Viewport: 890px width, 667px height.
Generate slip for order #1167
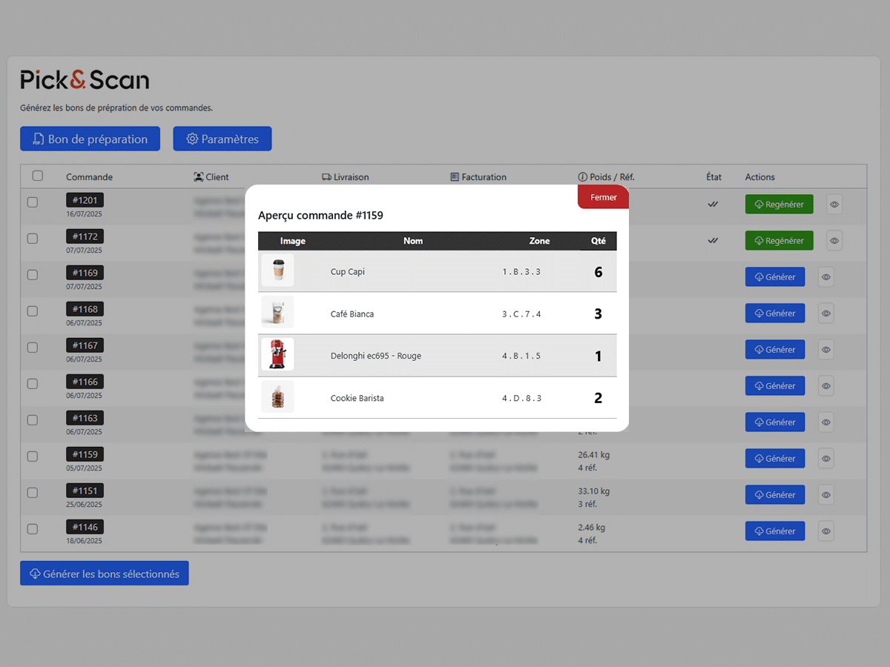774,350
